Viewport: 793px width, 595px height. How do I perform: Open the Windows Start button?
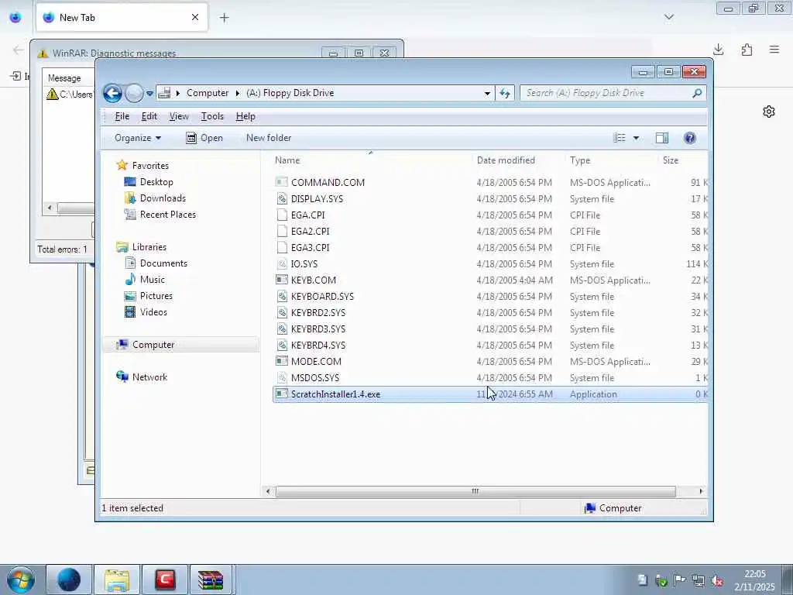[x=21, y=580]
